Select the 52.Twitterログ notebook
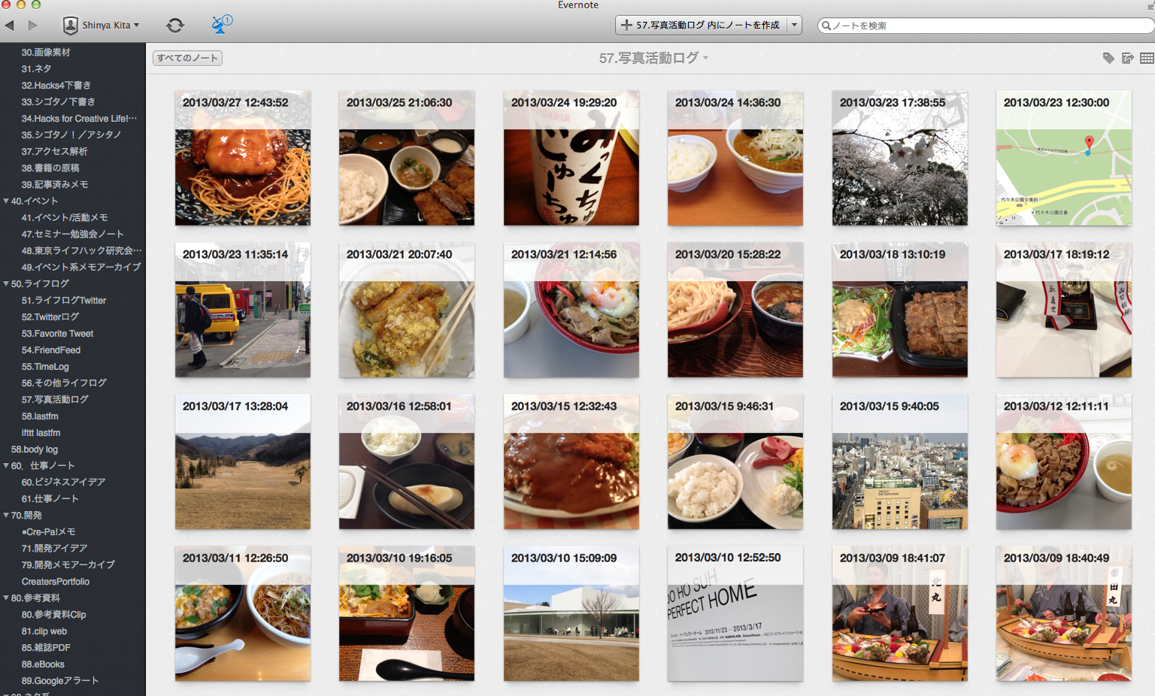This screenshot has width=1155, height=696. point(50,317)
